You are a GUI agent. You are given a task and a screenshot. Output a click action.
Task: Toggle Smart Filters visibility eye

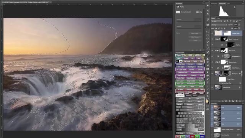(x=217, y=79)
